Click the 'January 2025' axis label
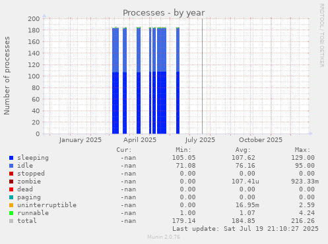The image size is (328, 244). [x=81, y=140]
